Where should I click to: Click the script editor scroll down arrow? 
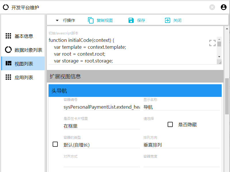tap(219, 57)
